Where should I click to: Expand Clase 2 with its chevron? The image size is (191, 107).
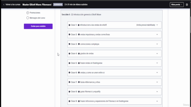click(x=157, y=34)
